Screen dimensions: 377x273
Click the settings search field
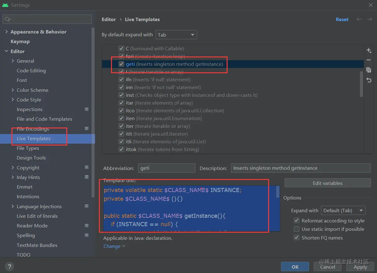pyautogui.click(x=47, y=19)
